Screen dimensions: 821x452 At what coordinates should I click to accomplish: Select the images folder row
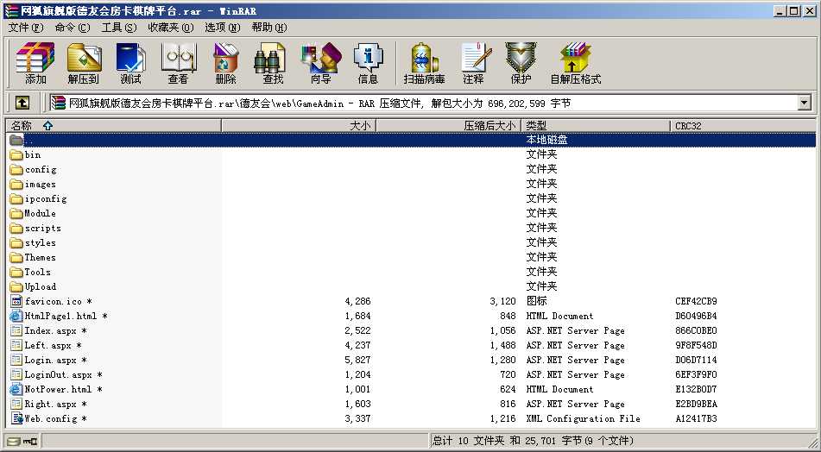[x=411, y=184]
